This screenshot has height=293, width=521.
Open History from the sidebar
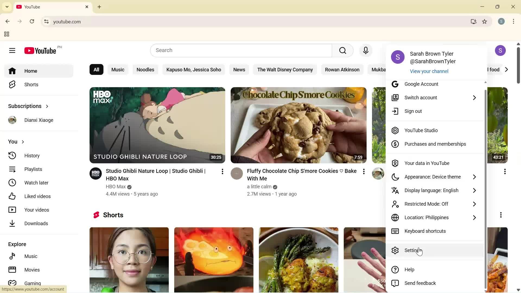pos(32,155)
